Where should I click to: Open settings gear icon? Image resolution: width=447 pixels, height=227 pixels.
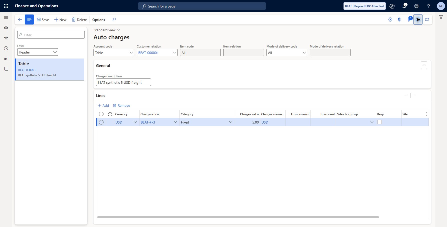pyautogui.click(x=416, y=6)
